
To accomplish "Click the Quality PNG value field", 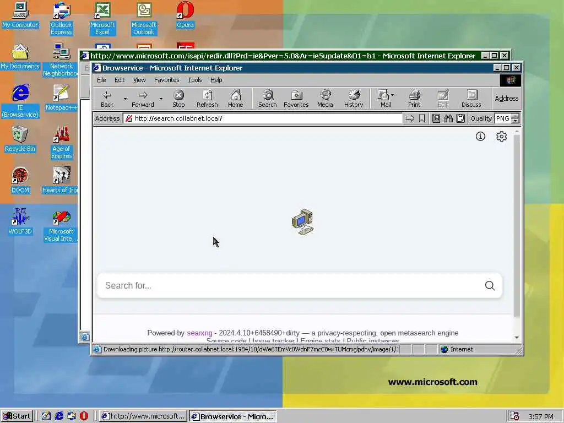I will 502,118.
